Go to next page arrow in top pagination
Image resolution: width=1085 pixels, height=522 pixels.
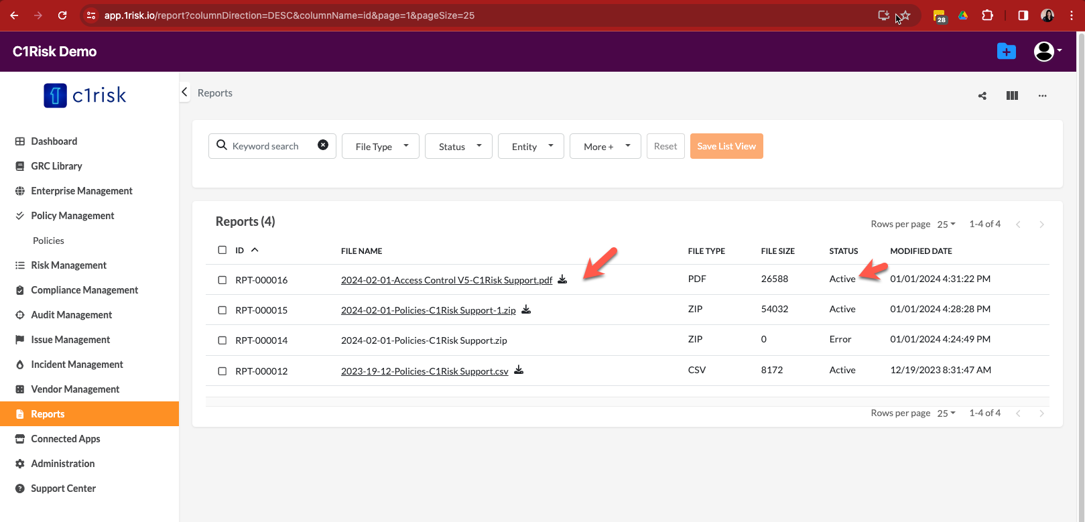[x=1041, y=224]
